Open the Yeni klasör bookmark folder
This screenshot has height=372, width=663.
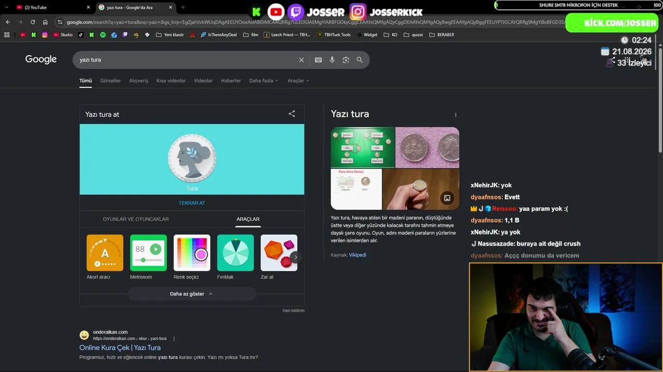point(170,35)
